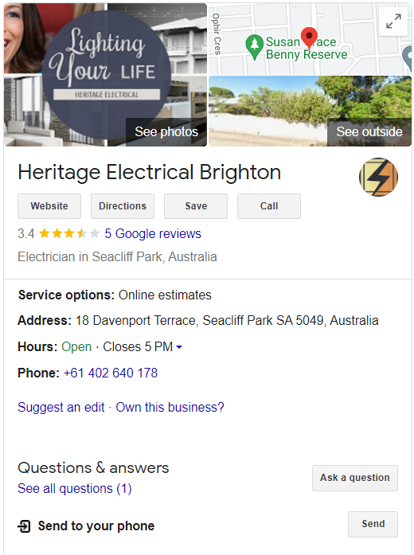Screen dimensions: 414x555
Task: Save this business listing
Action: (x=196, y=206)
